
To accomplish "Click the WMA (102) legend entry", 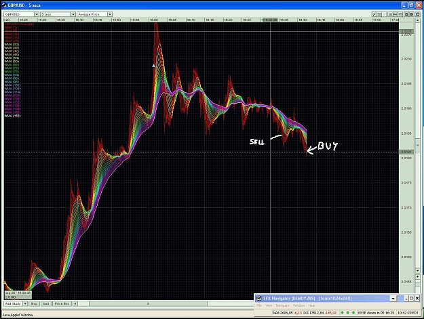I will click(x=12, y=85).
